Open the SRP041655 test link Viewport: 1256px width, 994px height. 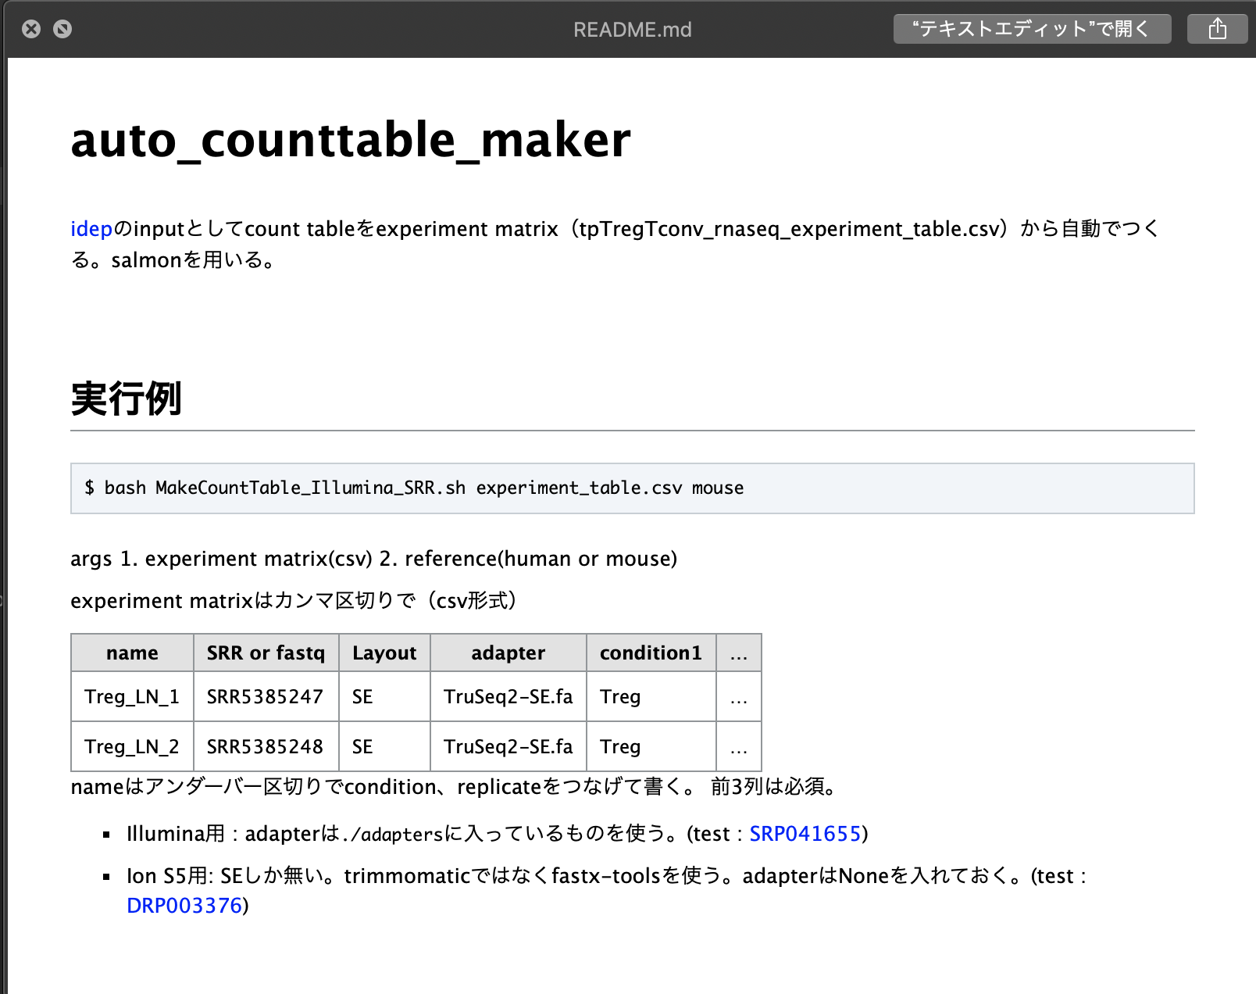click(x=805, y=834)
